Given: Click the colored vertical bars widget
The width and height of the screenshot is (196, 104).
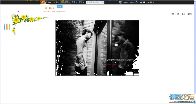Looking at the screenshot, I should 7,27.
